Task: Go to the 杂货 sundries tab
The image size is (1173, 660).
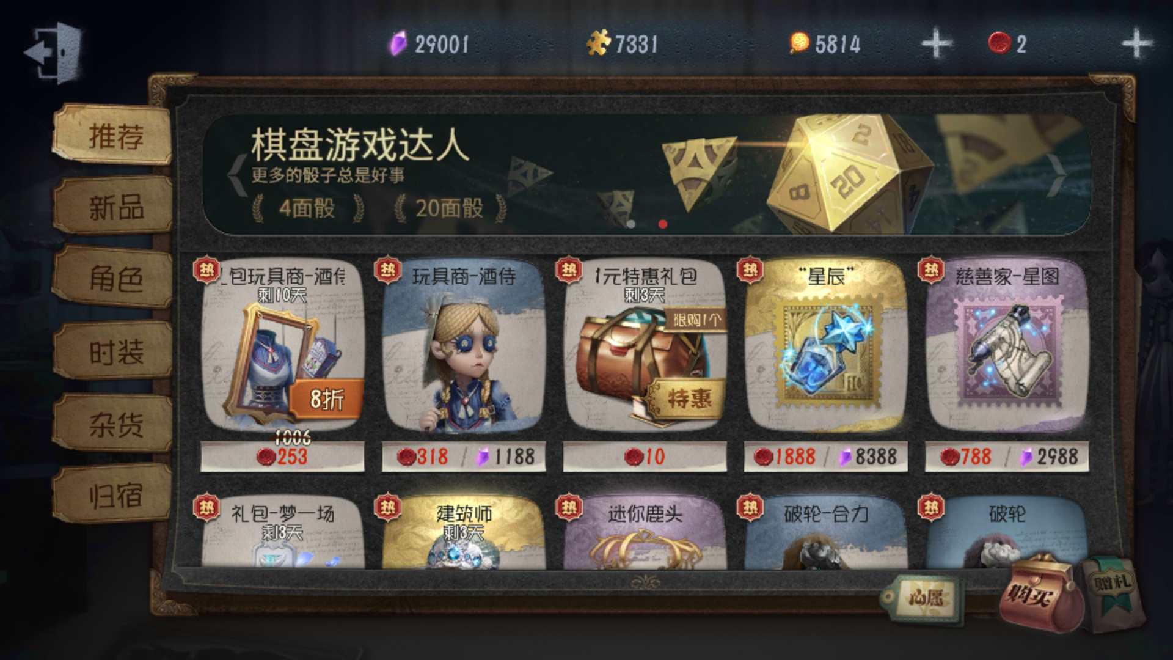Action: [114, 423]
